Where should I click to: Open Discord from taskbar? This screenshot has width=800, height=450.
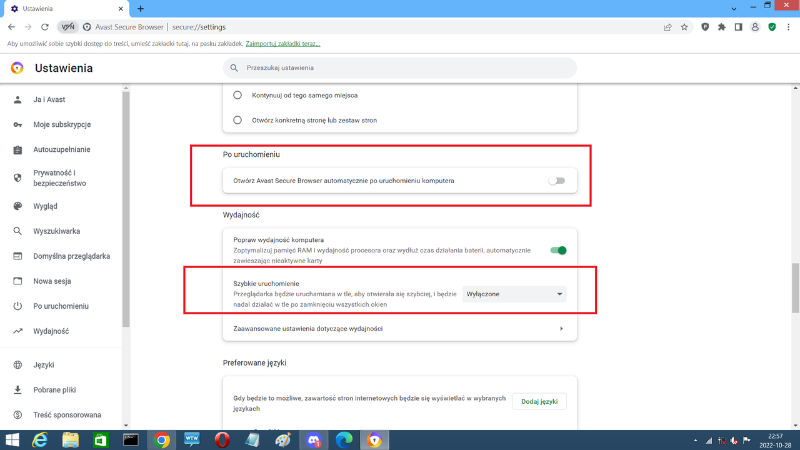click(x=314, y=440)
